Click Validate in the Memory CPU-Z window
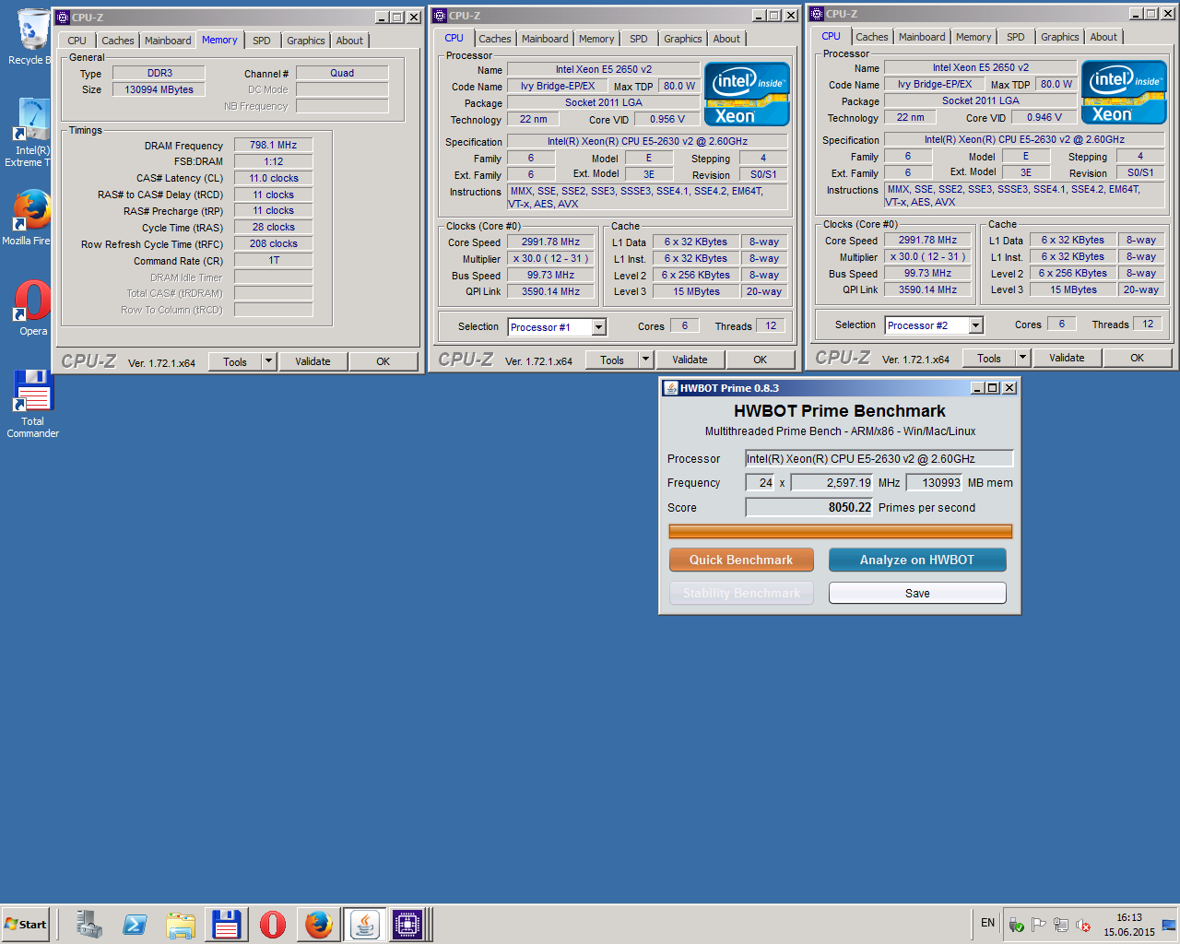This screenshot has width=1180, height=944. click(313, 361)
